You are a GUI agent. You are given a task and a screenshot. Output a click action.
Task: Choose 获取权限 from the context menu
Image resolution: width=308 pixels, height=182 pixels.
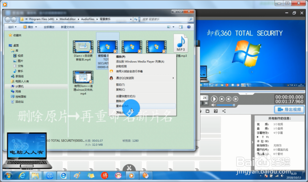point(142,66)
